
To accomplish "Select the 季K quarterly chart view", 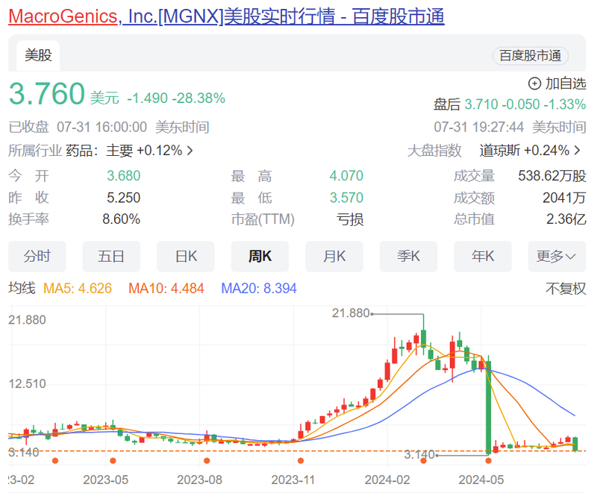I will (x=408, y=256).
